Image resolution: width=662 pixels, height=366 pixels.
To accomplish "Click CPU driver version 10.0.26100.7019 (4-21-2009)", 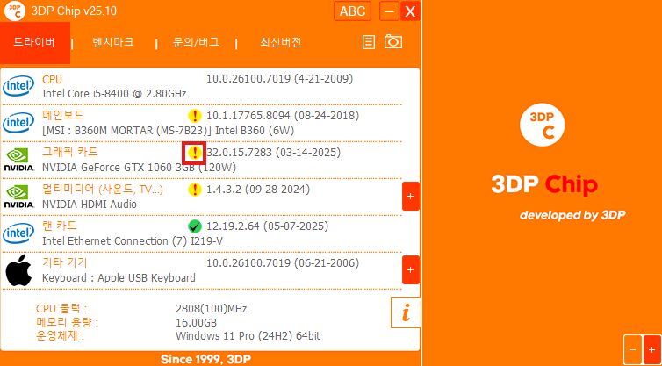I will (280, 79).
